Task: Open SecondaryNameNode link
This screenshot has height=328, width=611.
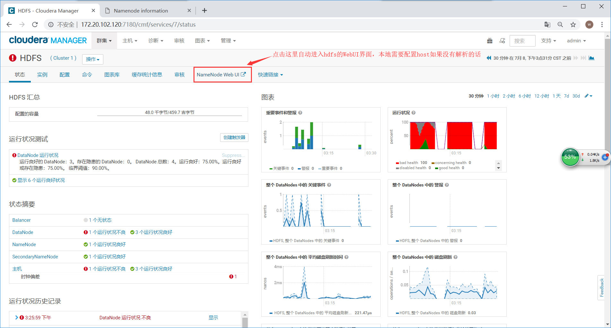Action: (35, 257)
